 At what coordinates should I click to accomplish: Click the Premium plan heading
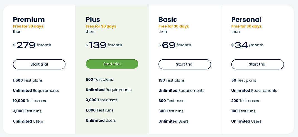[29, 19]
